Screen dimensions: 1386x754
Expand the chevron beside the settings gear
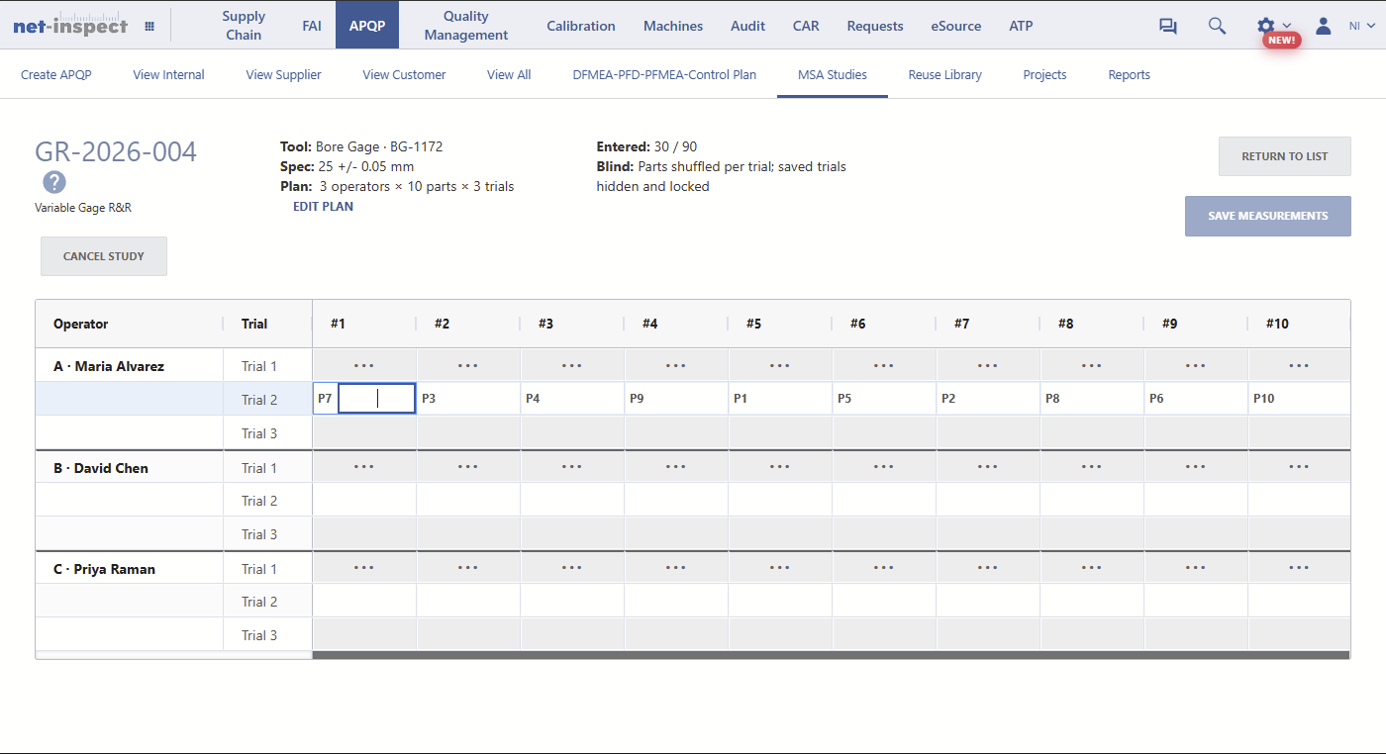[x=1287, y=26]
